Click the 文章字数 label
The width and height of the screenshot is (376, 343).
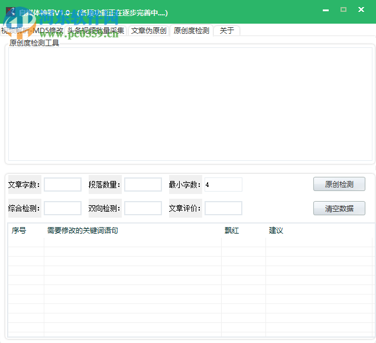(24, 185)
